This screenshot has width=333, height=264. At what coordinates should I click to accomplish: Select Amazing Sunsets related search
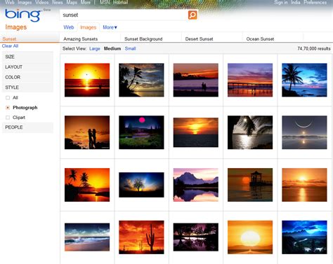tap(81, 39)
